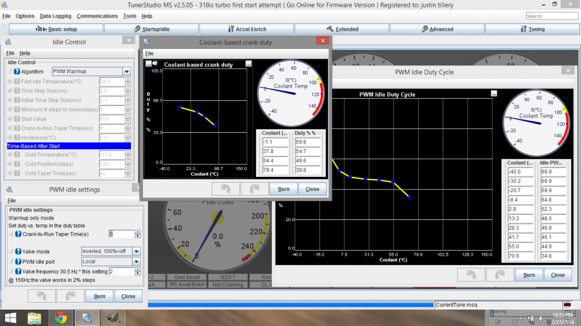Viewport: 581px width, 326px height.
Task: Click the volume icon in system tray
Action: [541, 319]
